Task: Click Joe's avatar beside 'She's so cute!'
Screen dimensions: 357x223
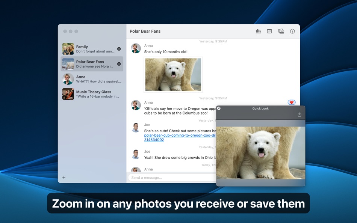Action: (x=136, y=127)
